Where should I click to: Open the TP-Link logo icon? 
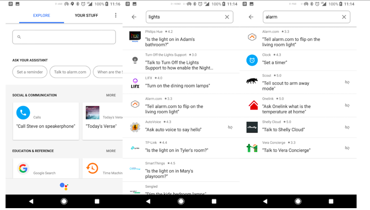click(135, 148)
